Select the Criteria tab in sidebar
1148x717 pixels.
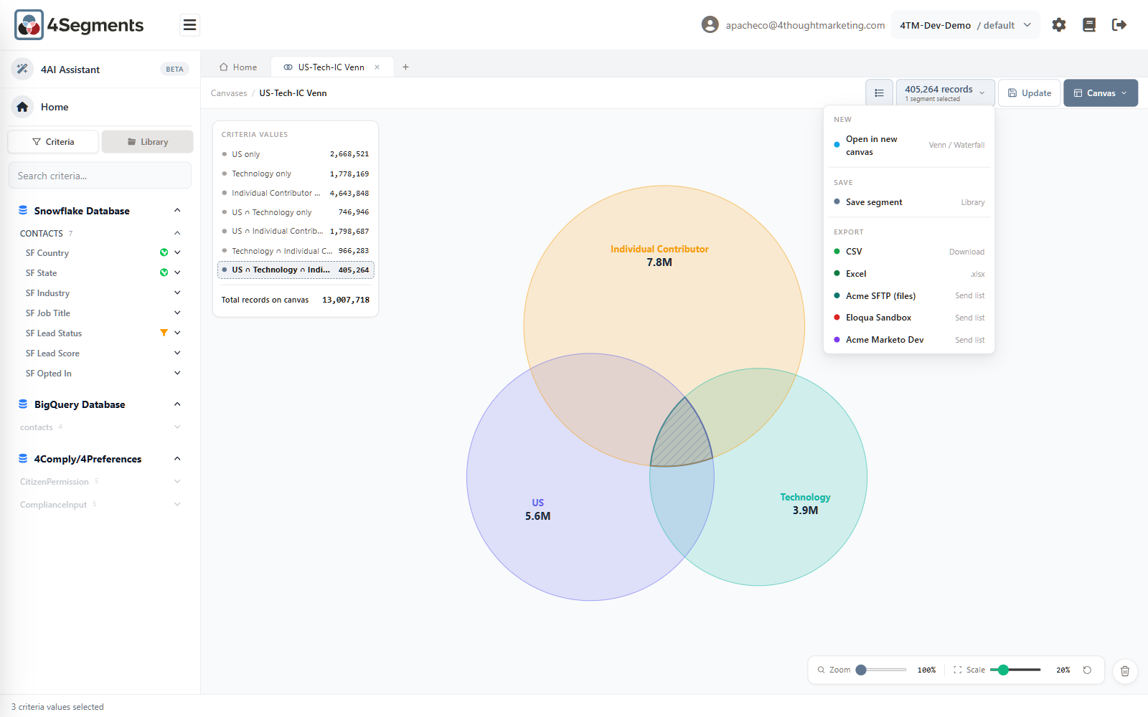coord(53,142)
